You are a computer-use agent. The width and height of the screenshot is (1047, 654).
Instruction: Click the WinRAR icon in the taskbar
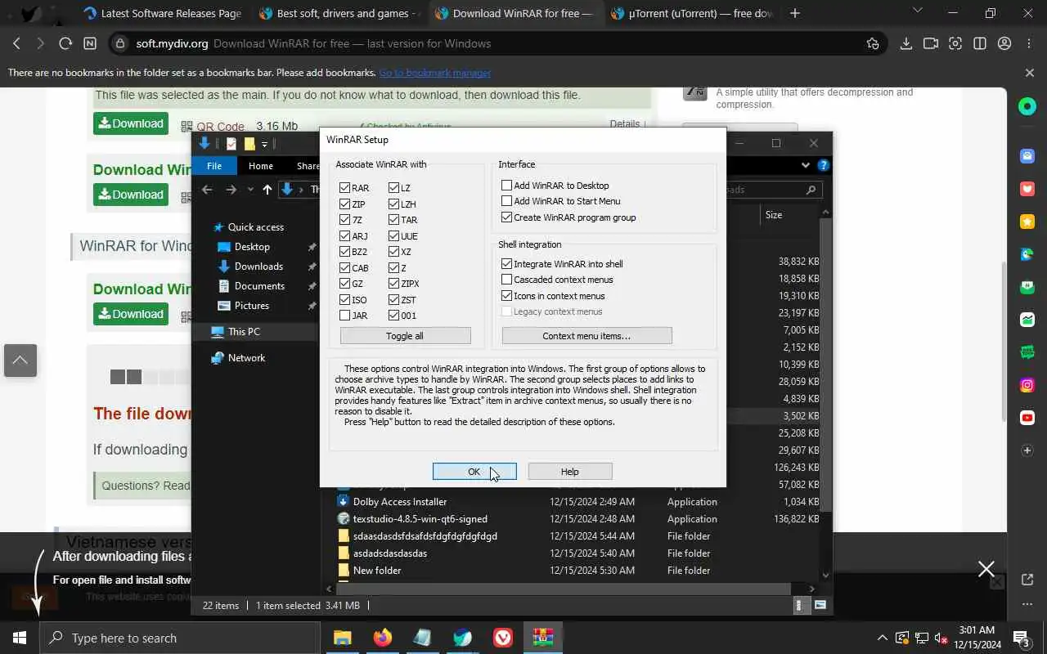coord(543,638)
